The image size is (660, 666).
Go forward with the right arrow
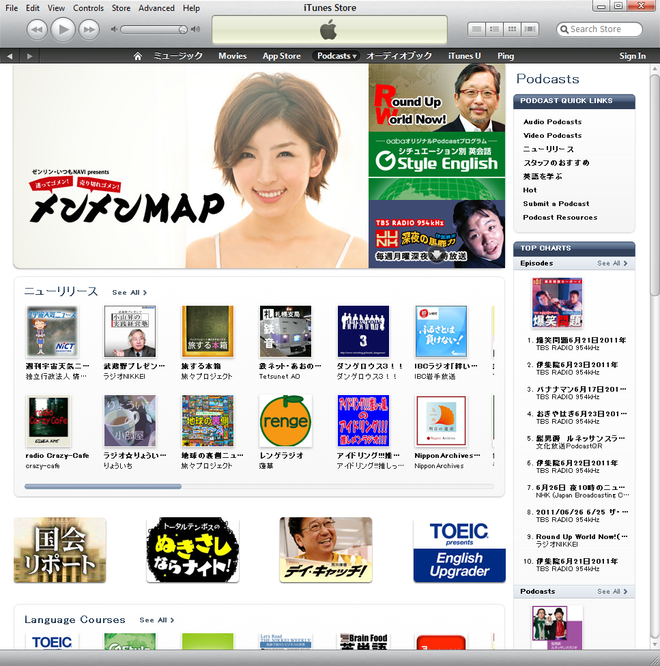(29, 56)
